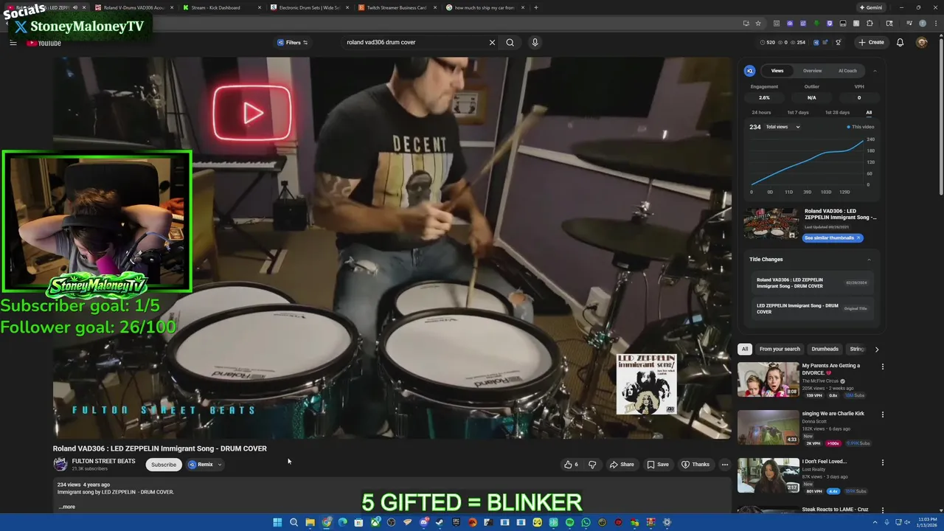Open options menu for 'Steak Reacts to LAME - Cruz'
The image size is (944, 531).
click(x=882, y=510)
